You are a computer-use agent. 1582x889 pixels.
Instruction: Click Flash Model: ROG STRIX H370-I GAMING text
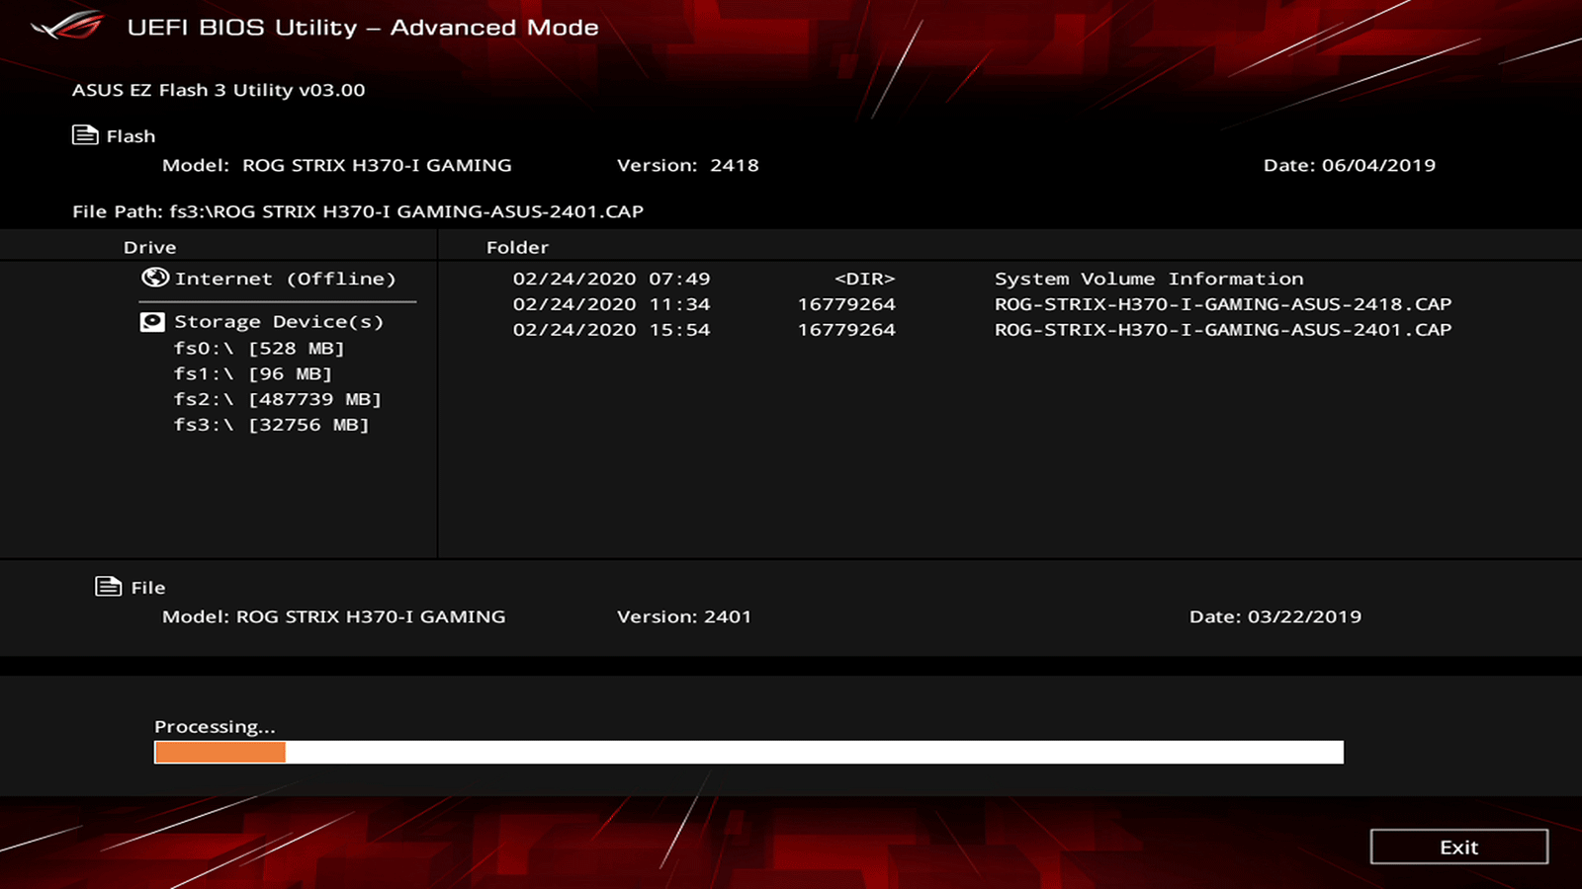point(337,165)
